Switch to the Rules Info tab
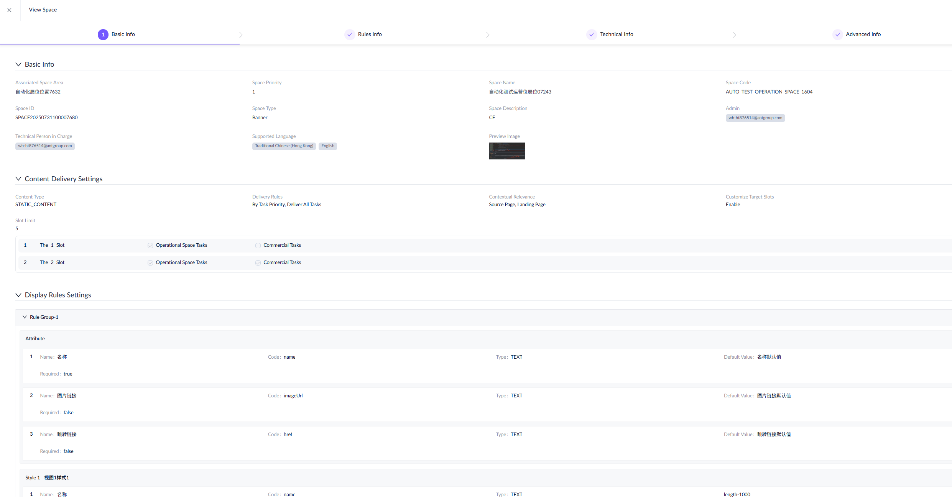952x497 pixels. 370,34
